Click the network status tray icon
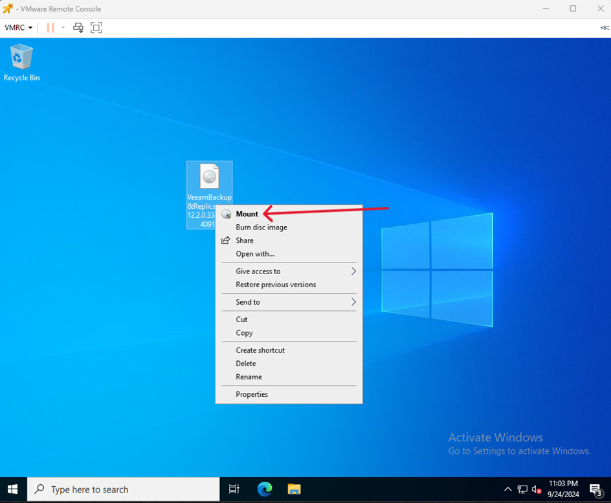The height and width of the screenshot is (503, 611). click(522, 489)
